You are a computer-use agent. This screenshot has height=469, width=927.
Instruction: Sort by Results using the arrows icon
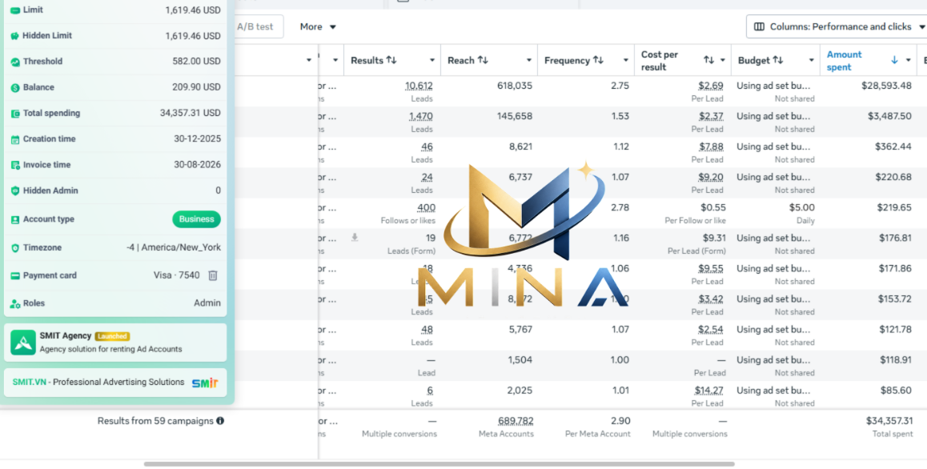(391, 60)
